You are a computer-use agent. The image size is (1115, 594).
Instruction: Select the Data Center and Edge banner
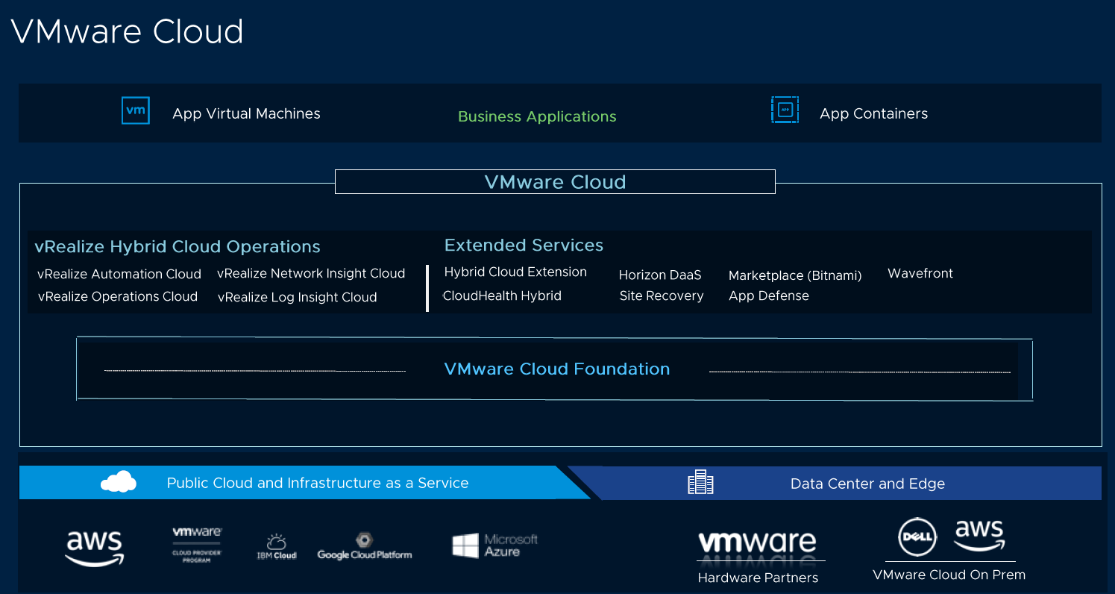pos(835,483)
